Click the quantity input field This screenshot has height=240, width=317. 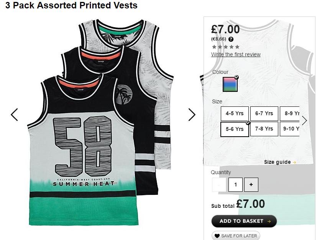click(x=235, y=184)
